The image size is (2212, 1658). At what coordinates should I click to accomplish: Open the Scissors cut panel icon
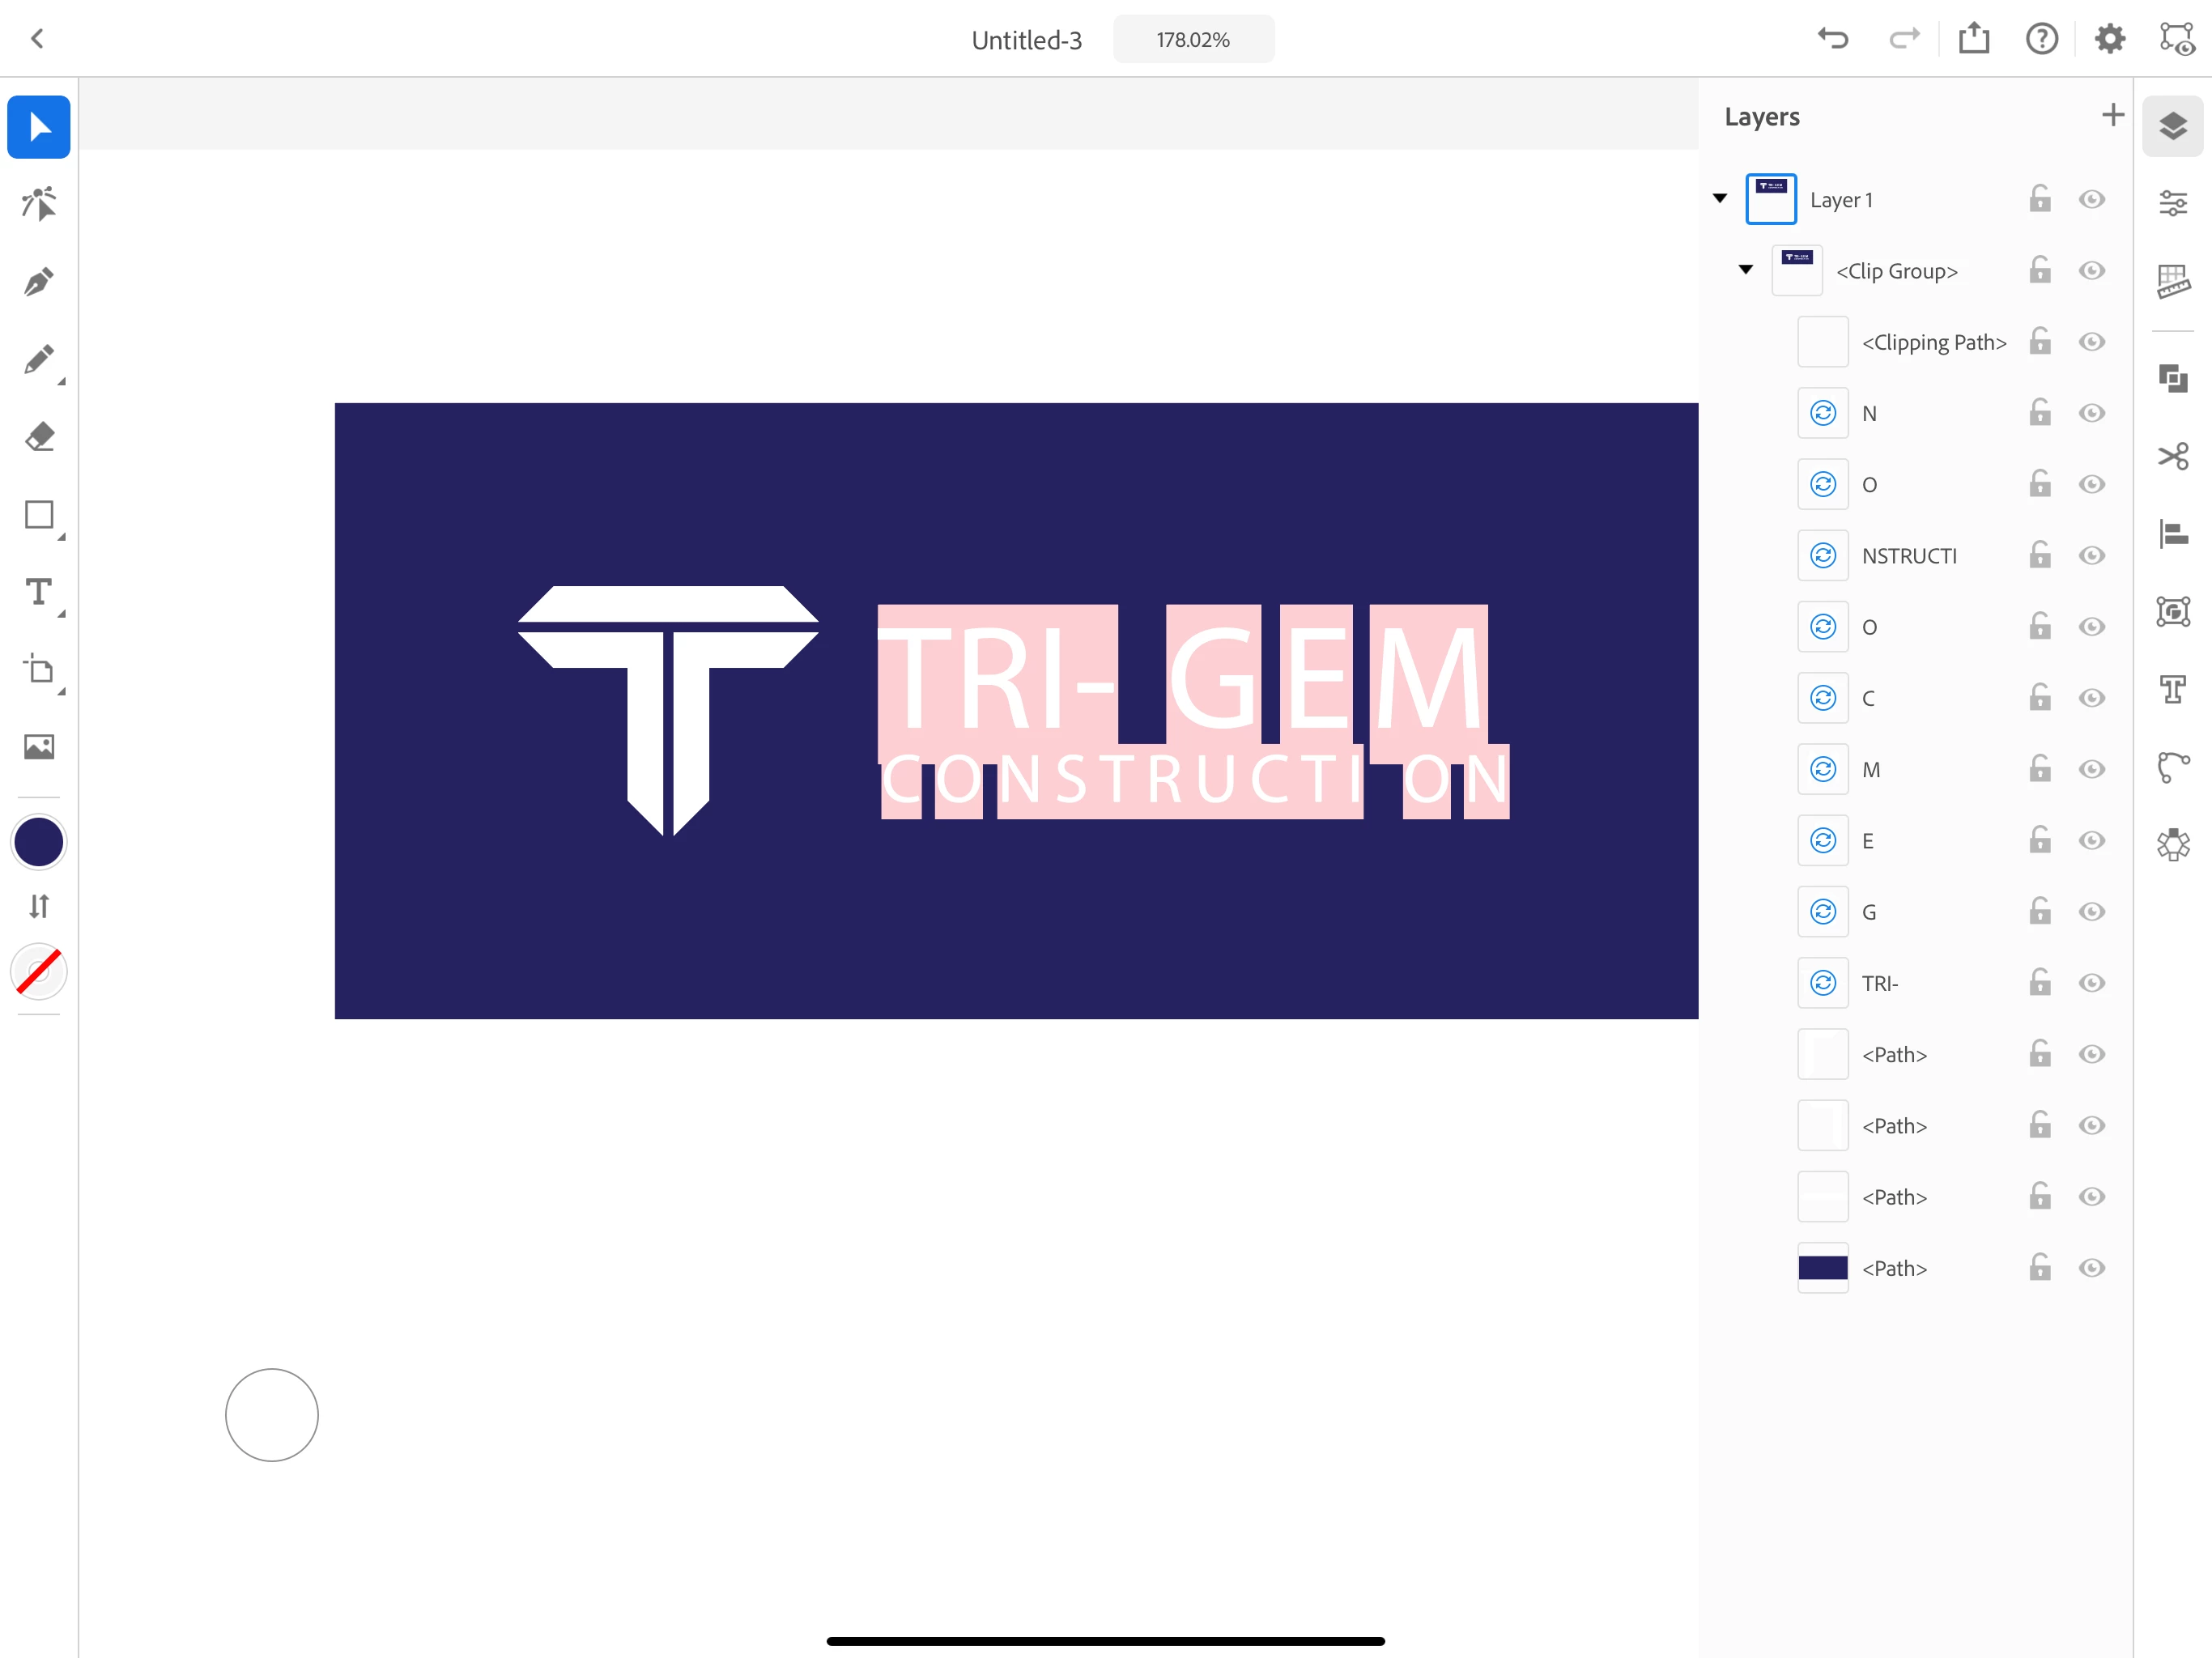click(2172, 456)
